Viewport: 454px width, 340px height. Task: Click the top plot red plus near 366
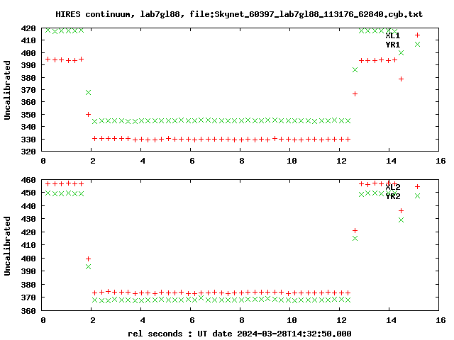[355, 94]
